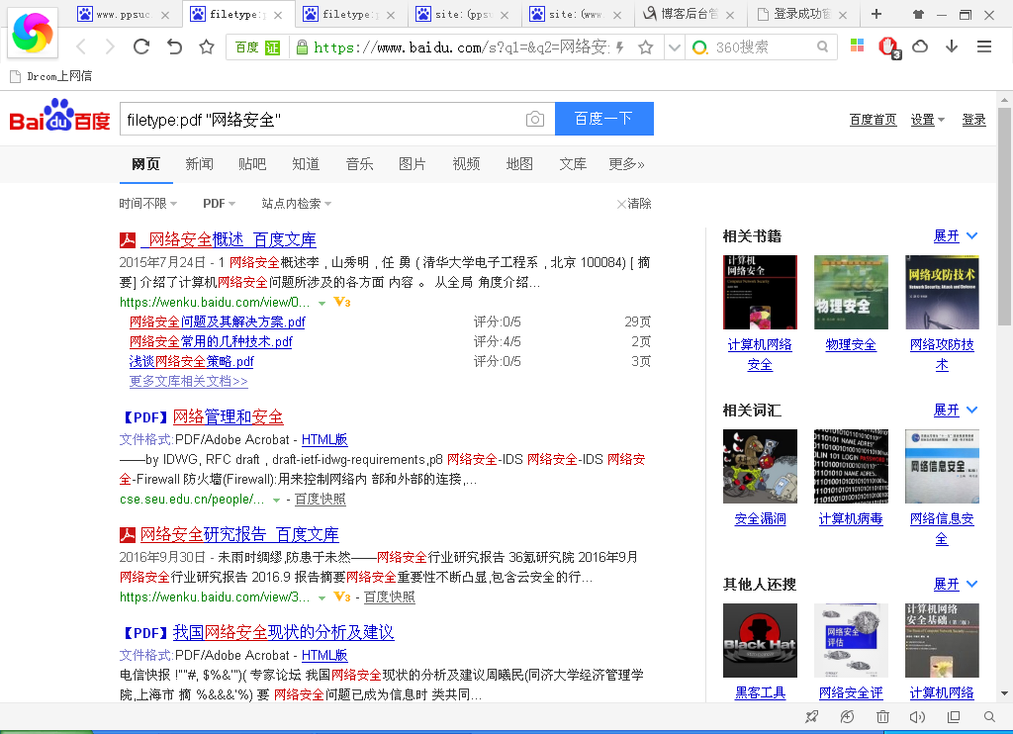Click the skin/shirt icon in the title bar

[x=918, y=14]
